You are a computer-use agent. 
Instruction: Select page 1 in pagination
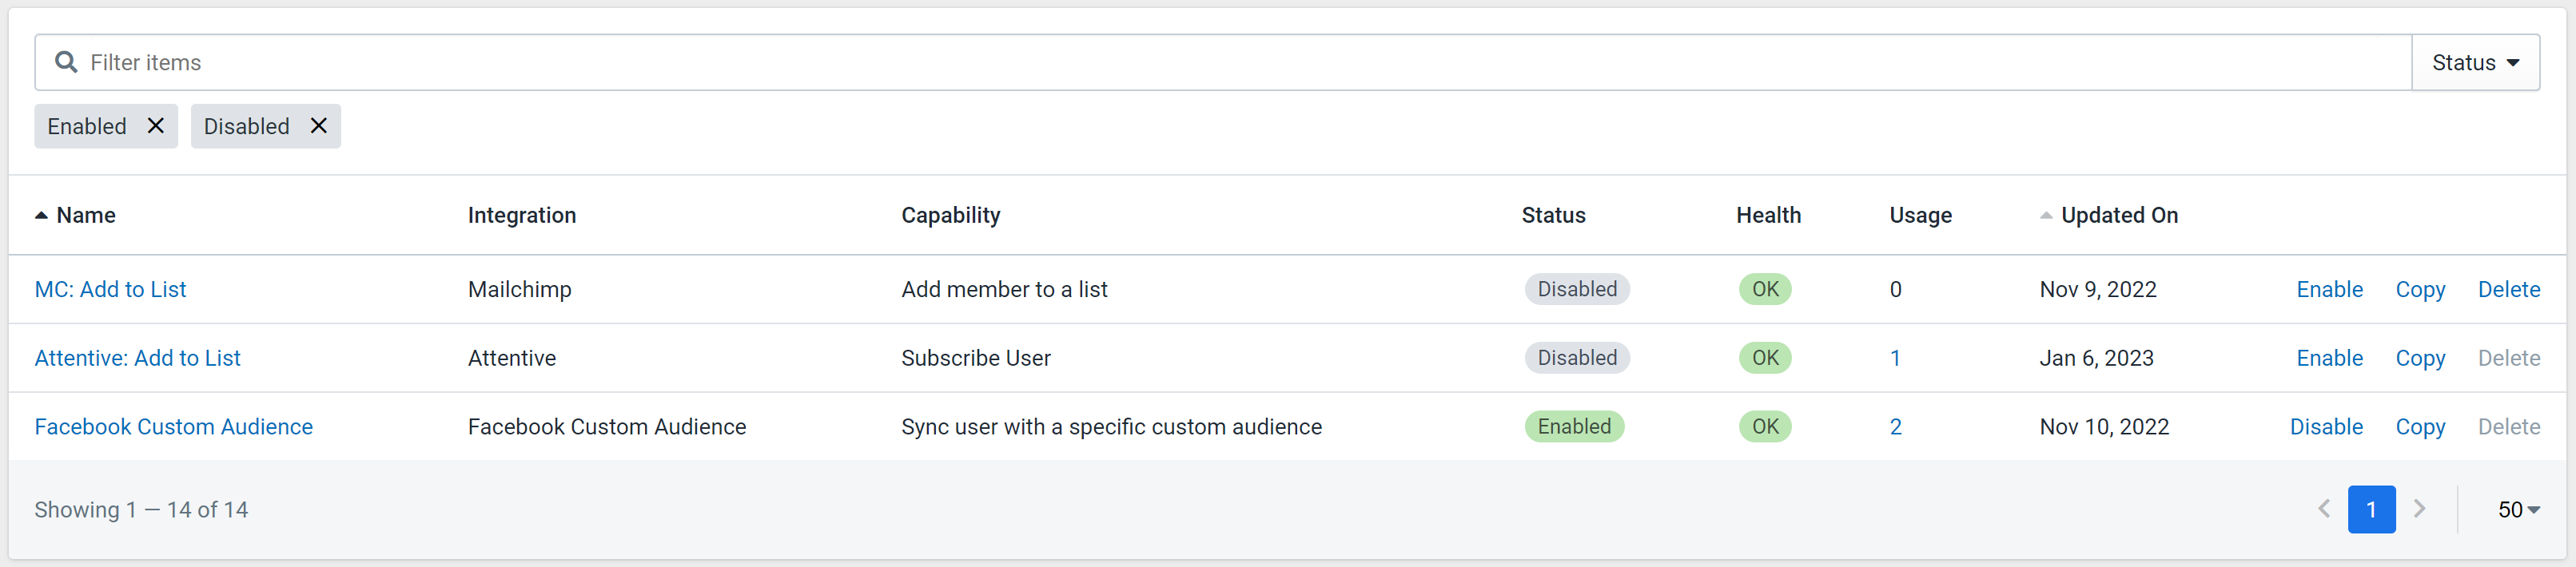tap(2371, 509)
